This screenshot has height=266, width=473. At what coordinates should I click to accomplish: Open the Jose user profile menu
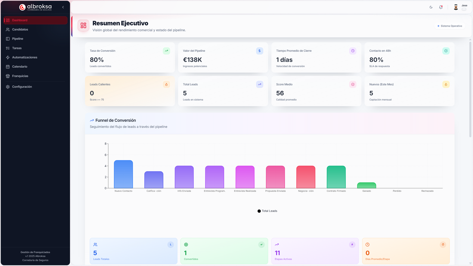click(460, 7)
